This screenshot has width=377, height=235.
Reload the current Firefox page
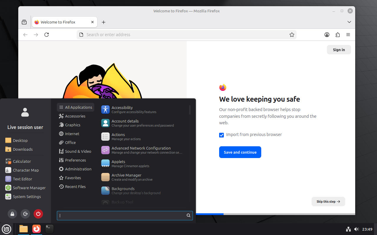(47, 35)
